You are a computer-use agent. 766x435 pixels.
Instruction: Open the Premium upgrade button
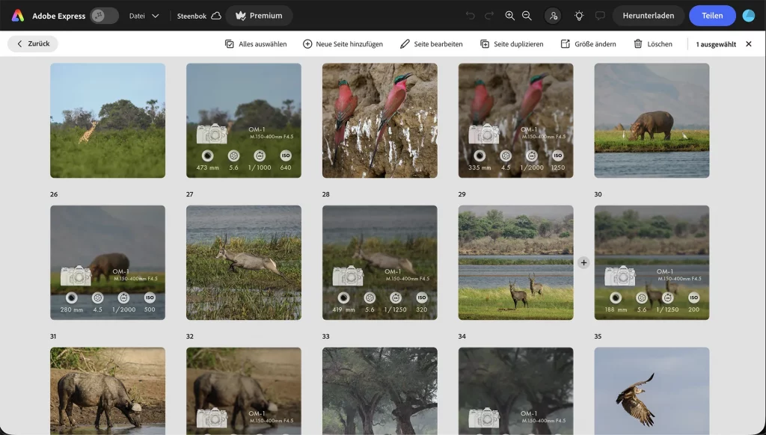click(259, 16)
